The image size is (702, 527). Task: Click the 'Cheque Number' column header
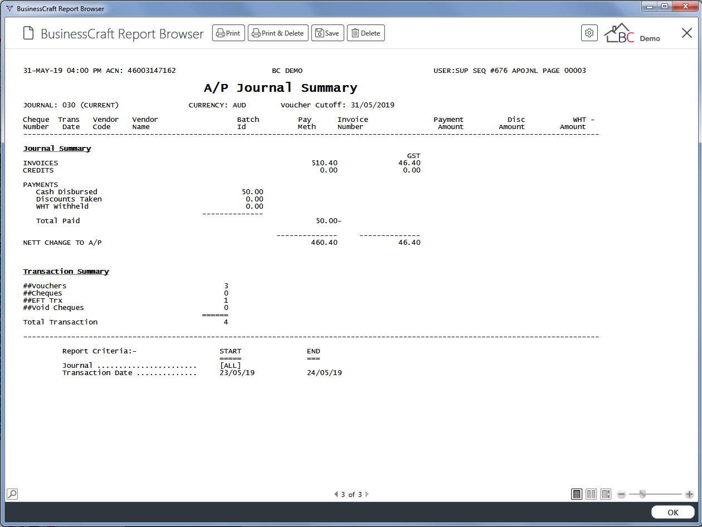pos(36,123)
